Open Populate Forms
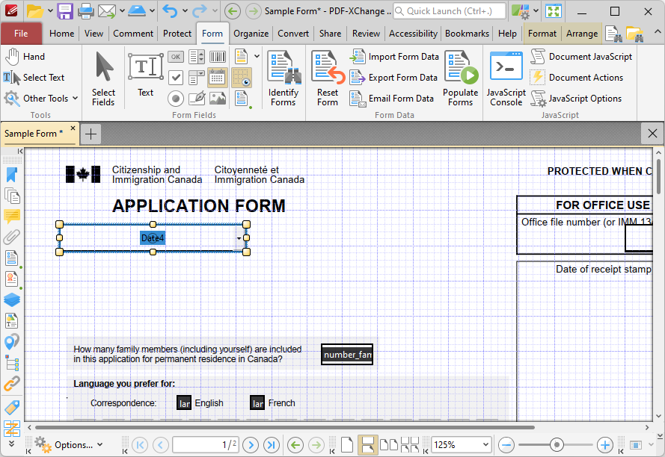The image size is (665, 457). click(461, 78)
